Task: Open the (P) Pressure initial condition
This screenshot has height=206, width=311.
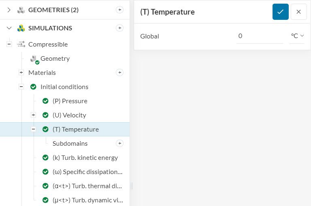Action: (70, 101)
